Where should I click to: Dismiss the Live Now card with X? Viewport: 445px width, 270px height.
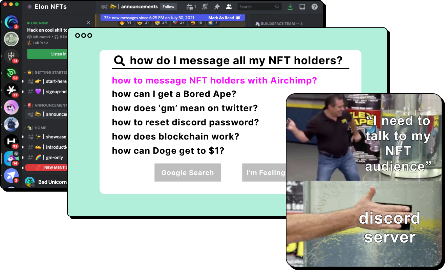point(88,23)
